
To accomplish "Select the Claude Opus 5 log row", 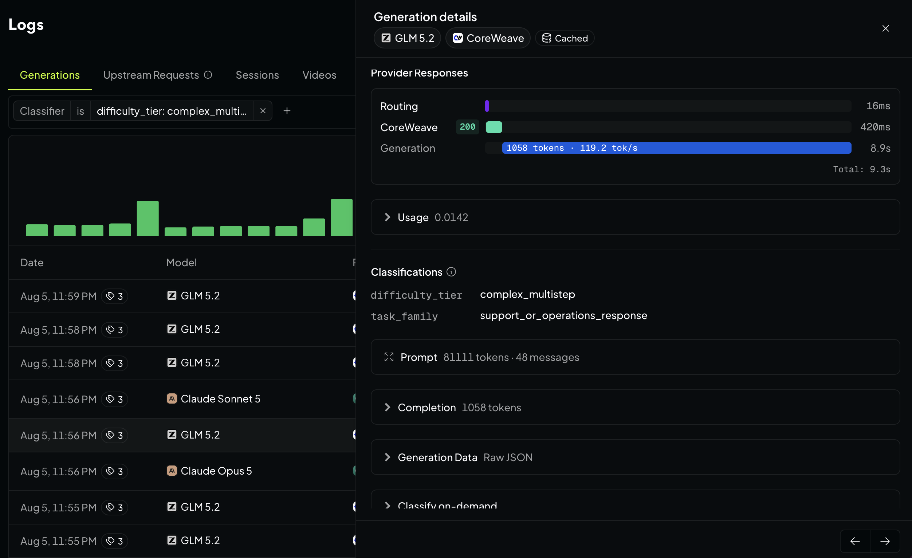I will (x=182, y=471).
